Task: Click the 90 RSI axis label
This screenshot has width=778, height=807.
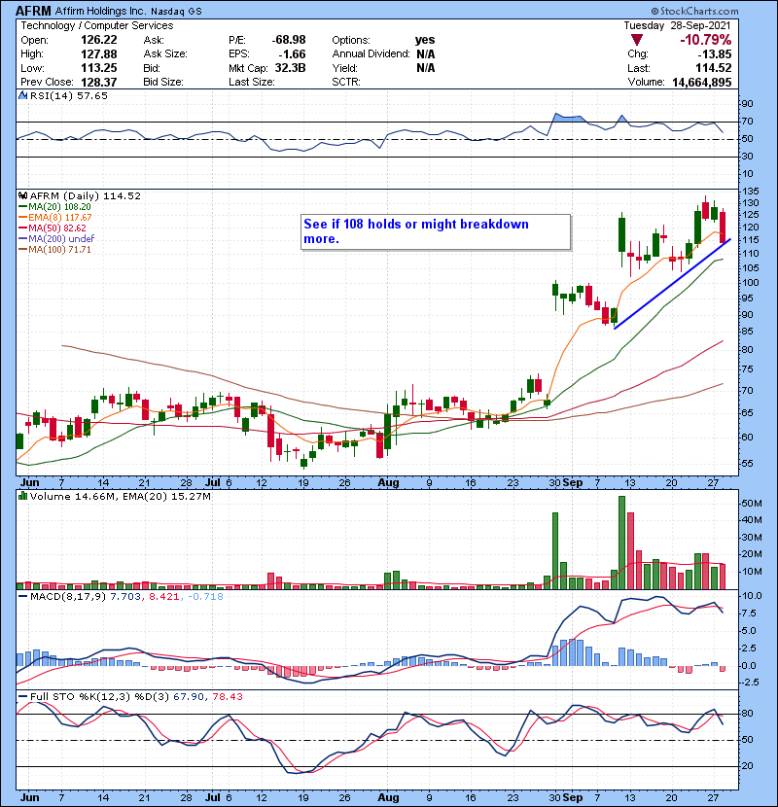Action: [747, 103]
